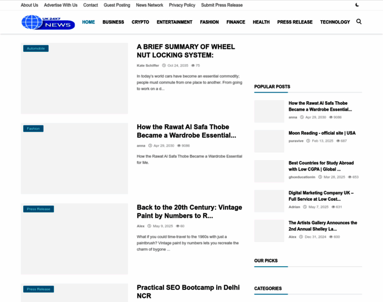
Task: Click author Adrian in popular posts
Action: click(294, 207)
